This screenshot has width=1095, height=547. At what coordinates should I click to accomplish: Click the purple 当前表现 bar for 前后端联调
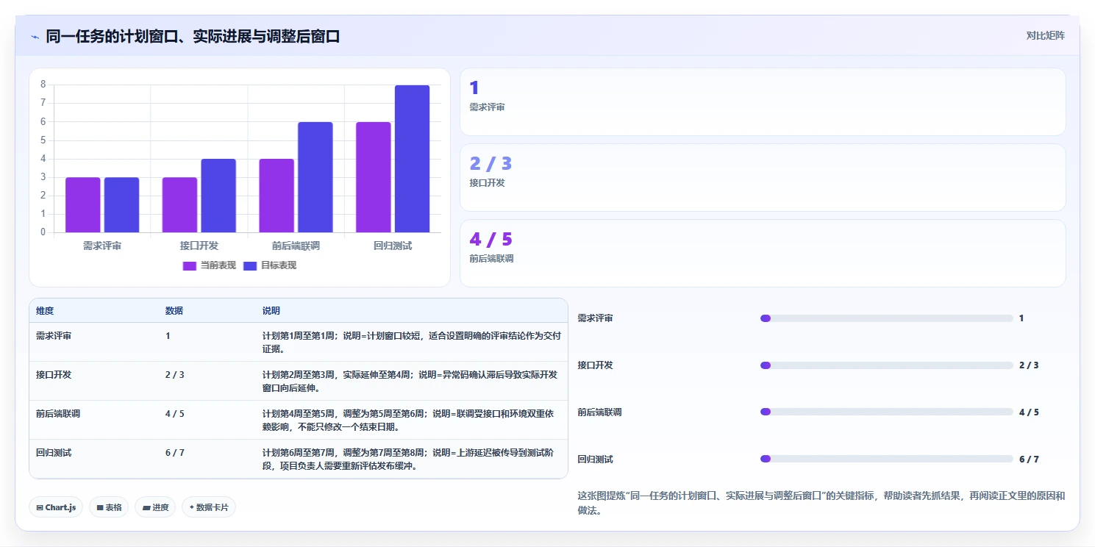[277, 196]
